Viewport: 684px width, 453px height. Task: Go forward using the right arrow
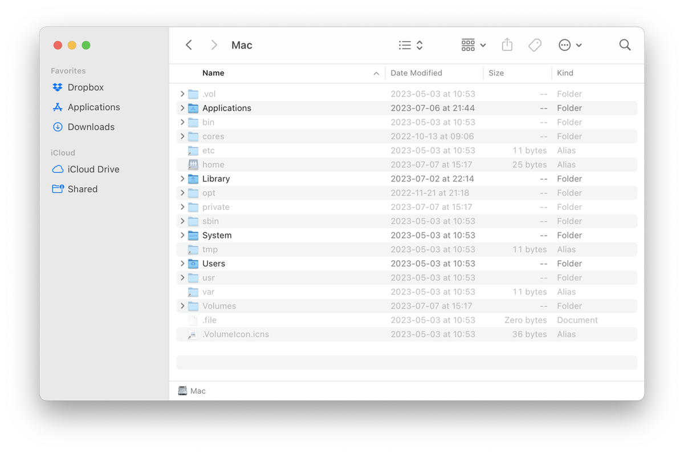tap(214, 45)
